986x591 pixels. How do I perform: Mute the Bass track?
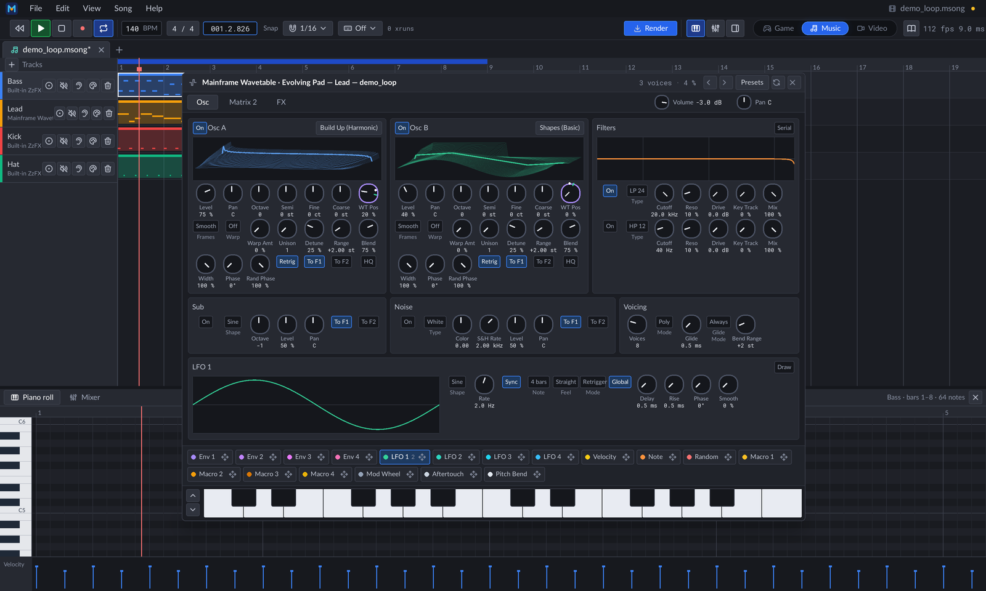[x=63, y=86]
